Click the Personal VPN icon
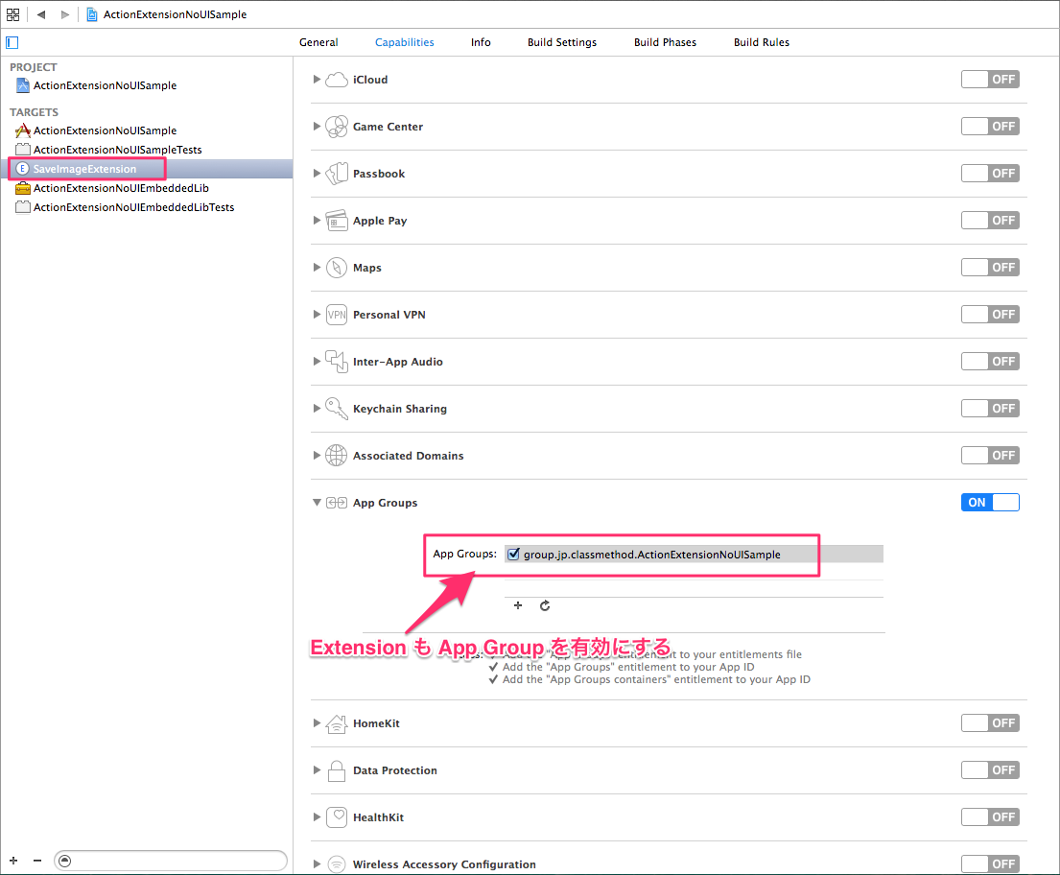Screen dimensions: 1060x875 pos(337,315)
